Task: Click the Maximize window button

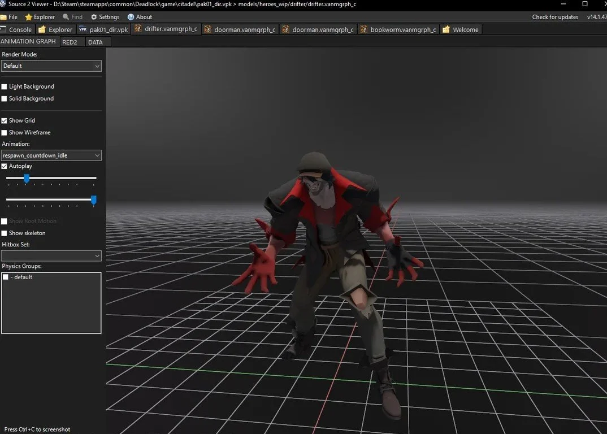Action: (585, 4)
